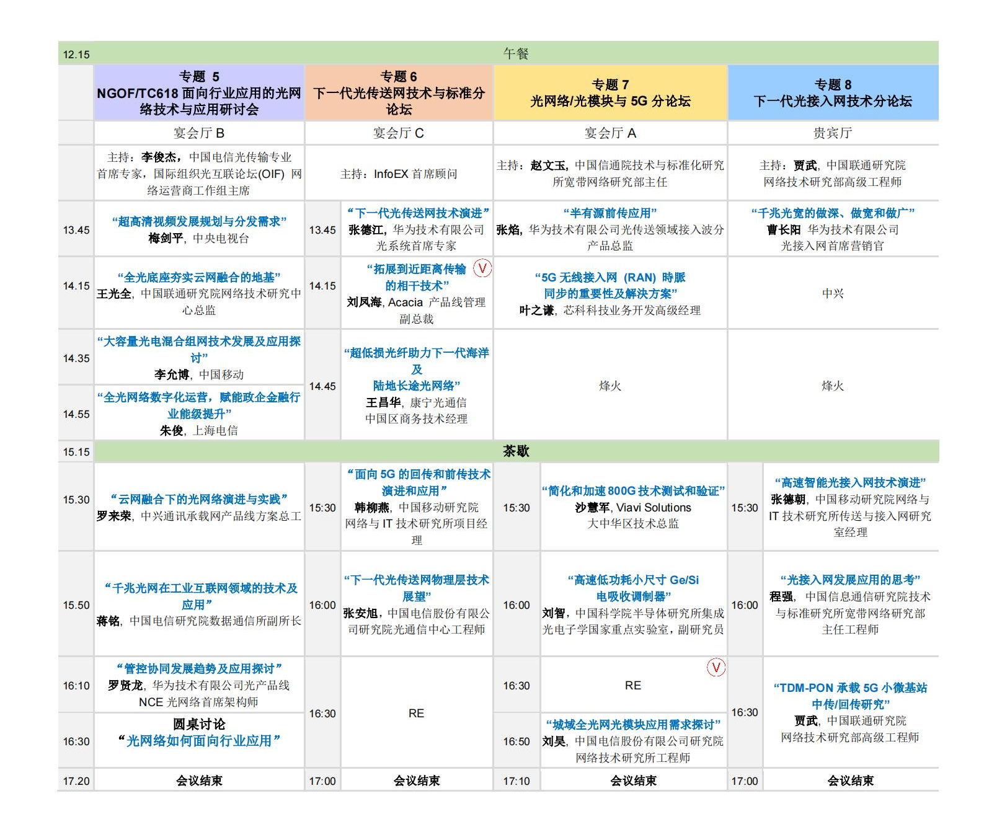
Task: Click the host cell InfoEX 首席顾问
Action: pyautogui.click(x=399, y=174)
